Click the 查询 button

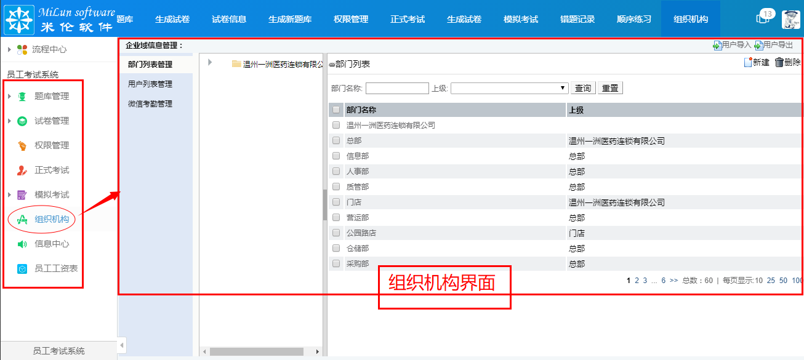coord(582,87)
